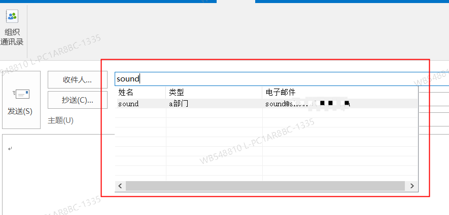This screenshot has height=215, width=449.
Task: Place cursor at paragraph mark in message body
Action: pyautogui.click(x=10, y=149)
